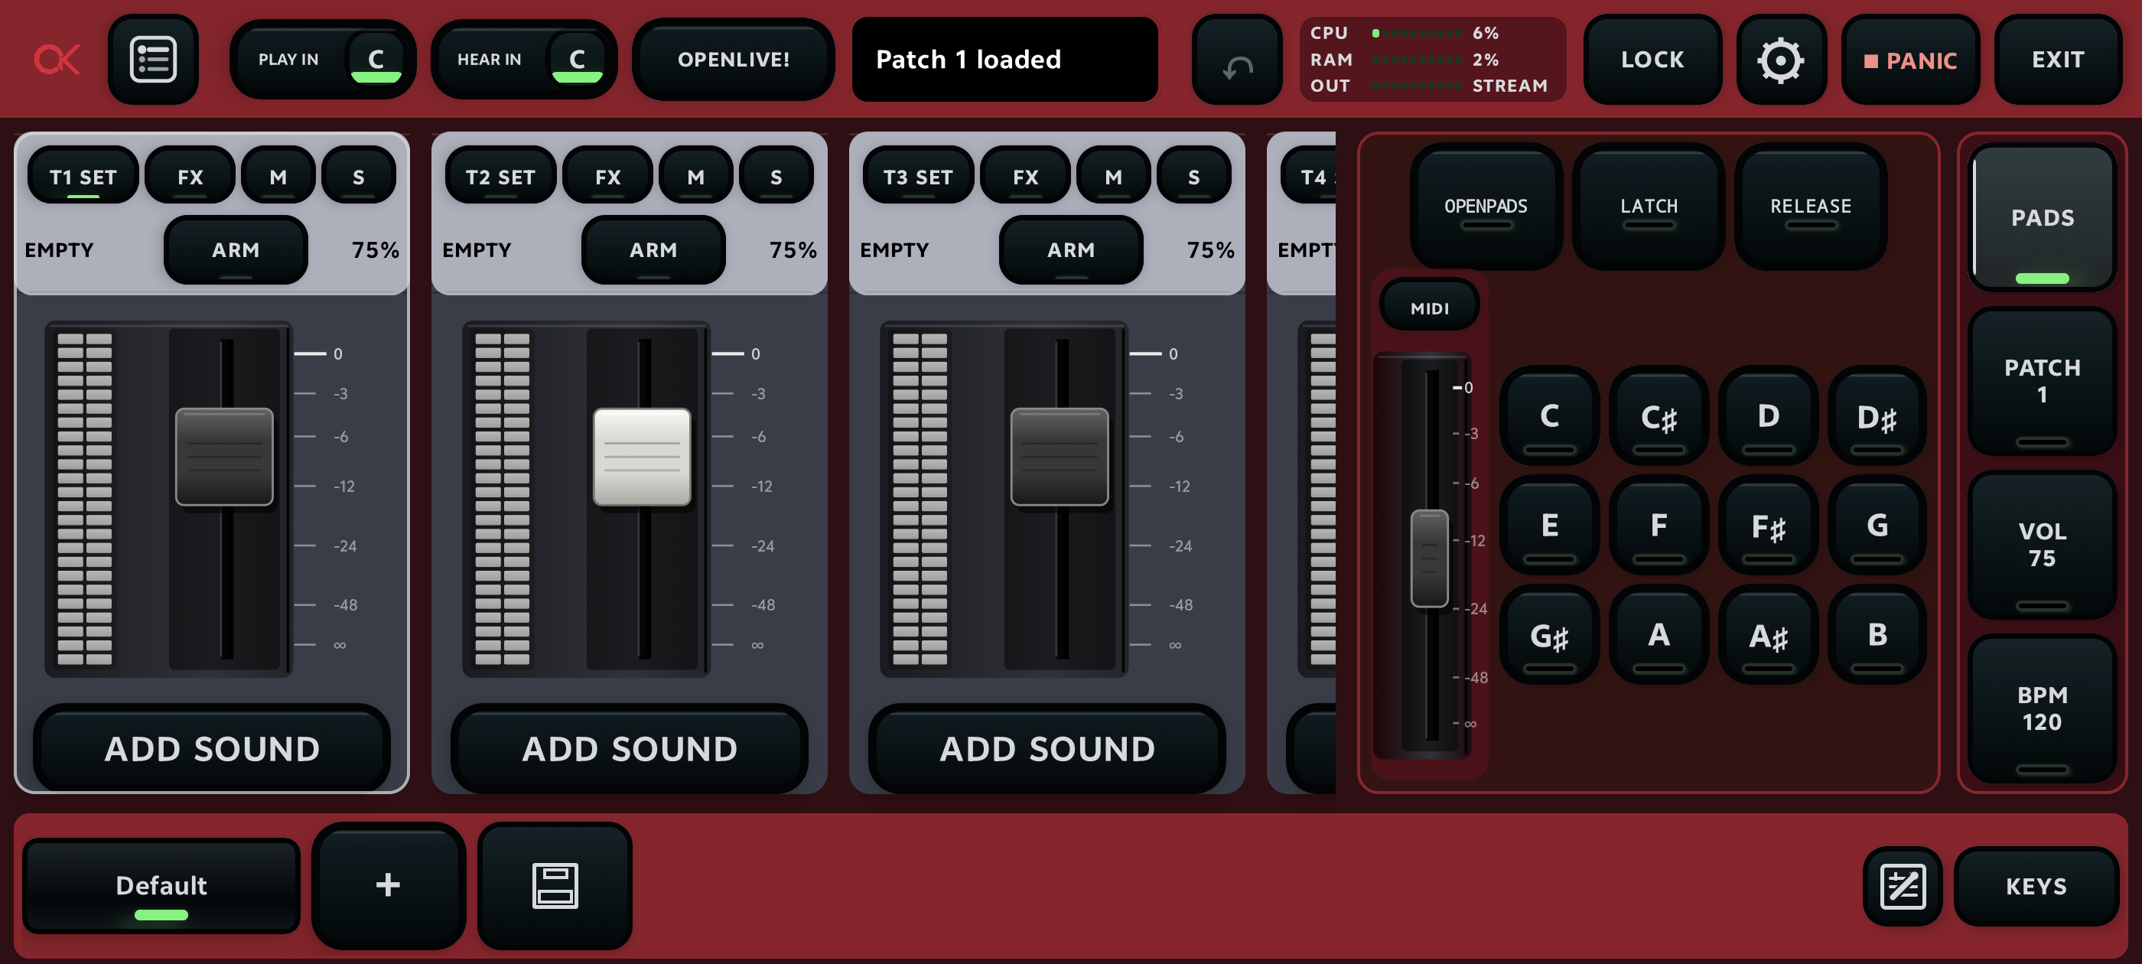Toggle the RELEASE pad mode
Viewport: 2142px width, 964px height.
[x=1810, y=206]
